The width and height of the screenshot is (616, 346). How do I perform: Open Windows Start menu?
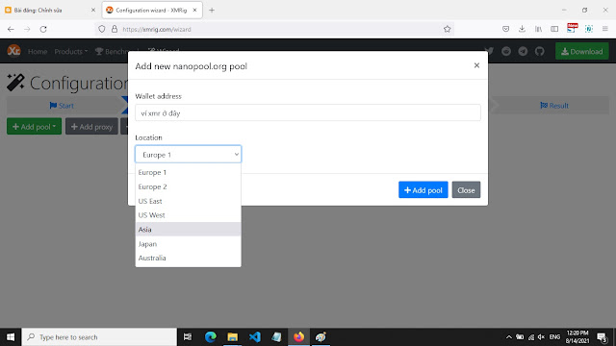[11, 337]
